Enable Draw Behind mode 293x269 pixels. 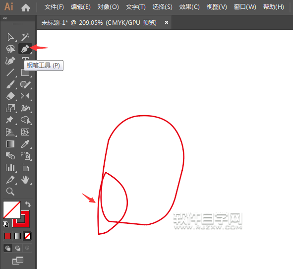18,248
